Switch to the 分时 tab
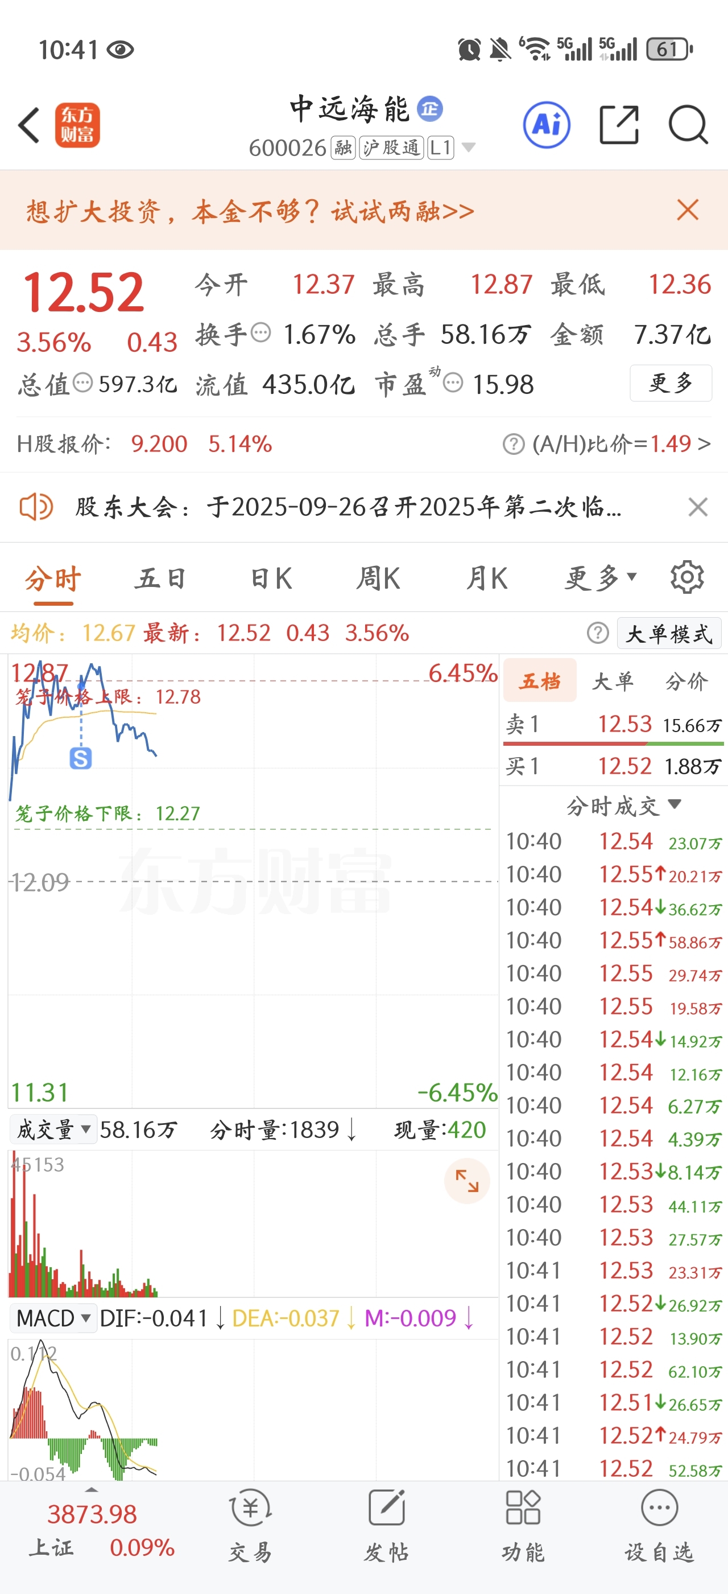 click(53, 578)
